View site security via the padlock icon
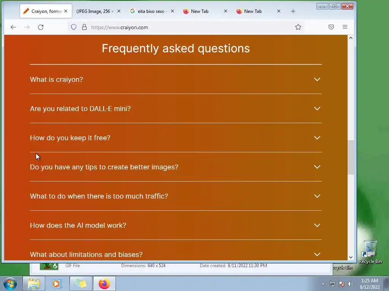The width and height of the screenshot is (389, 291). point(84,27)
